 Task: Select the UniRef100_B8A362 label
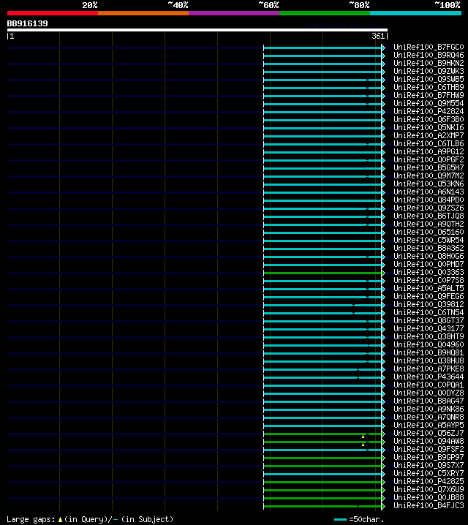429,248
